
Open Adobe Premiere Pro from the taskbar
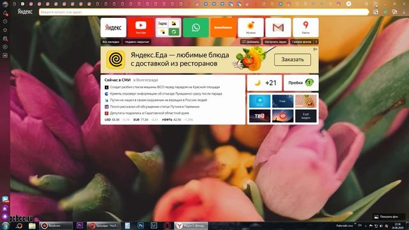80,226
